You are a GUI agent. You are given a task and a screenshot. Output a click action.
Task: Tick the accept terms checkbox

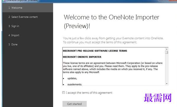click(64, 93)
